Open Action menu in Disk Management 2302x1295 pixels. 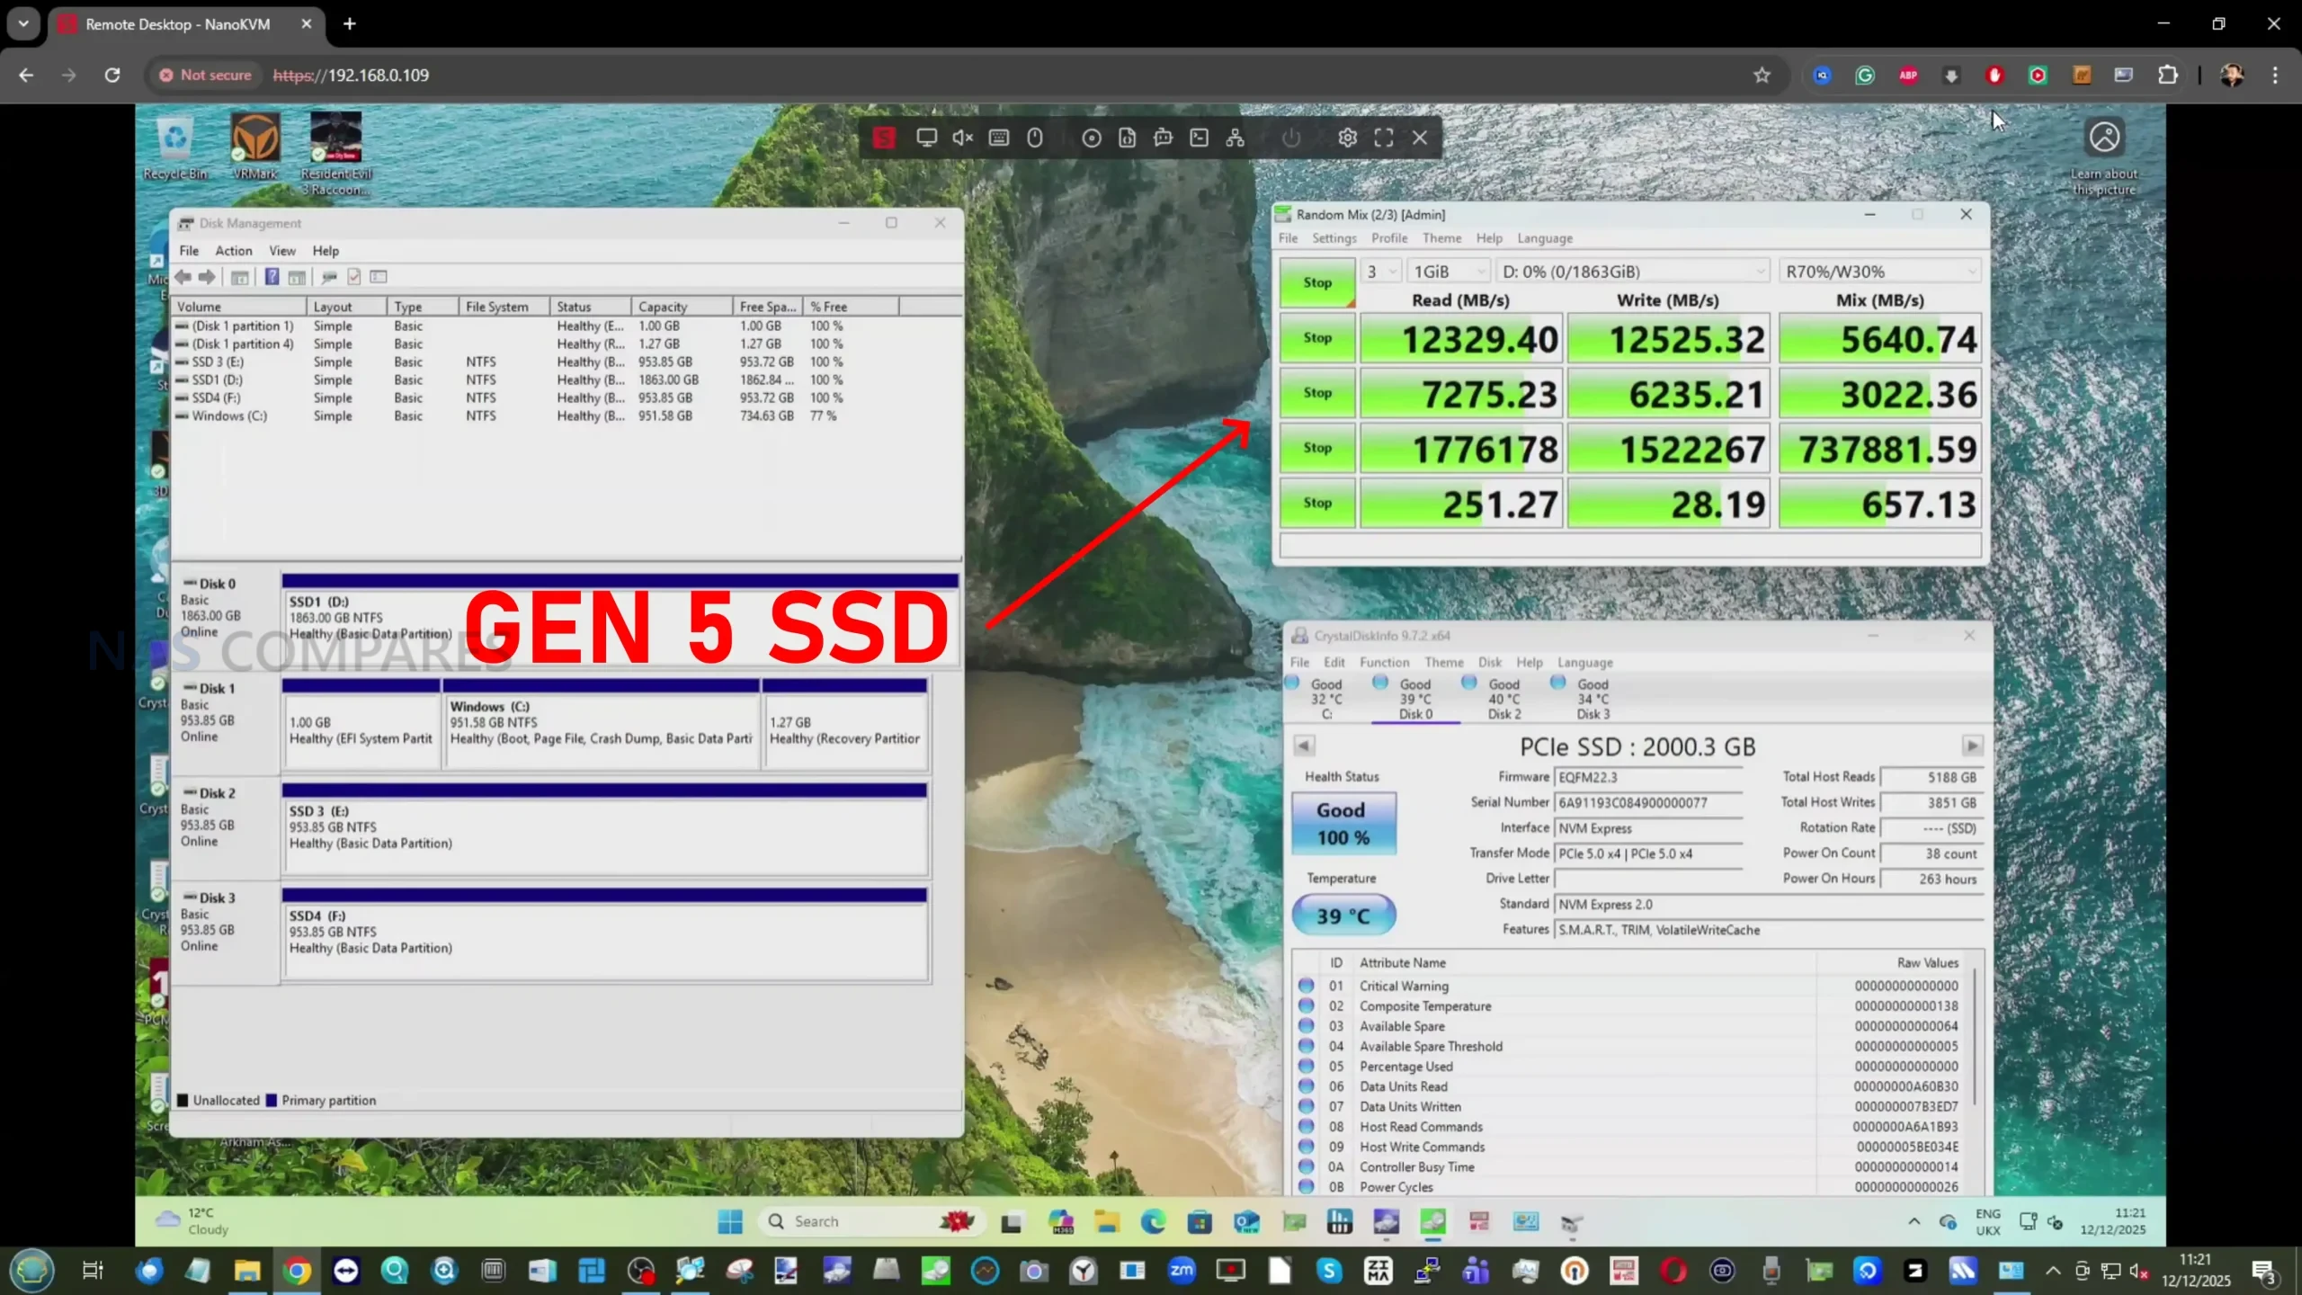233,251
